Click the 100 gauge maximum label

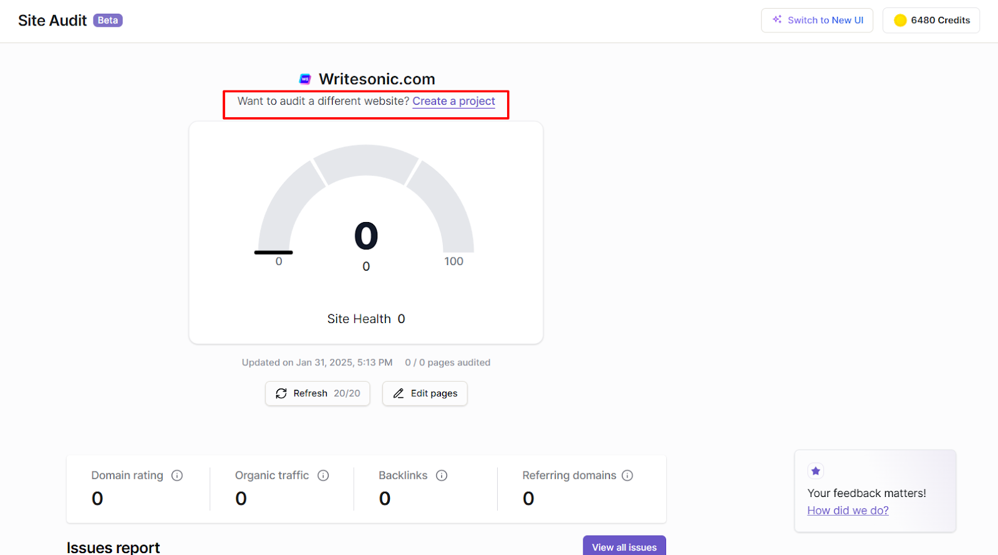point(453,261)
